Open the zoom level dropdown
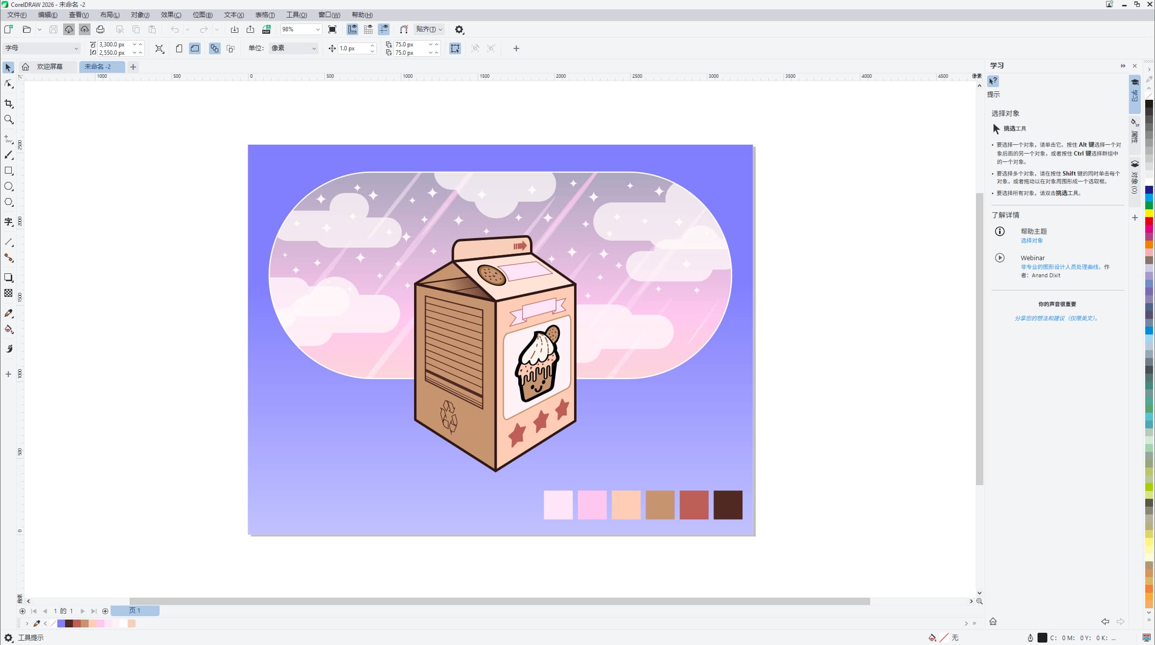Viewport: 1155px width, 645px height. (x=318, y=29)
